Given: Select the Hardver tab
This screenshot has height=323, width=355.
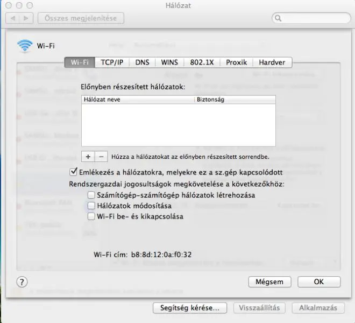Looking at the screenshot, I should [x=272, y=62].
